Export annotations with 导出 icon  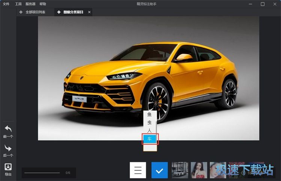[8, 169]
